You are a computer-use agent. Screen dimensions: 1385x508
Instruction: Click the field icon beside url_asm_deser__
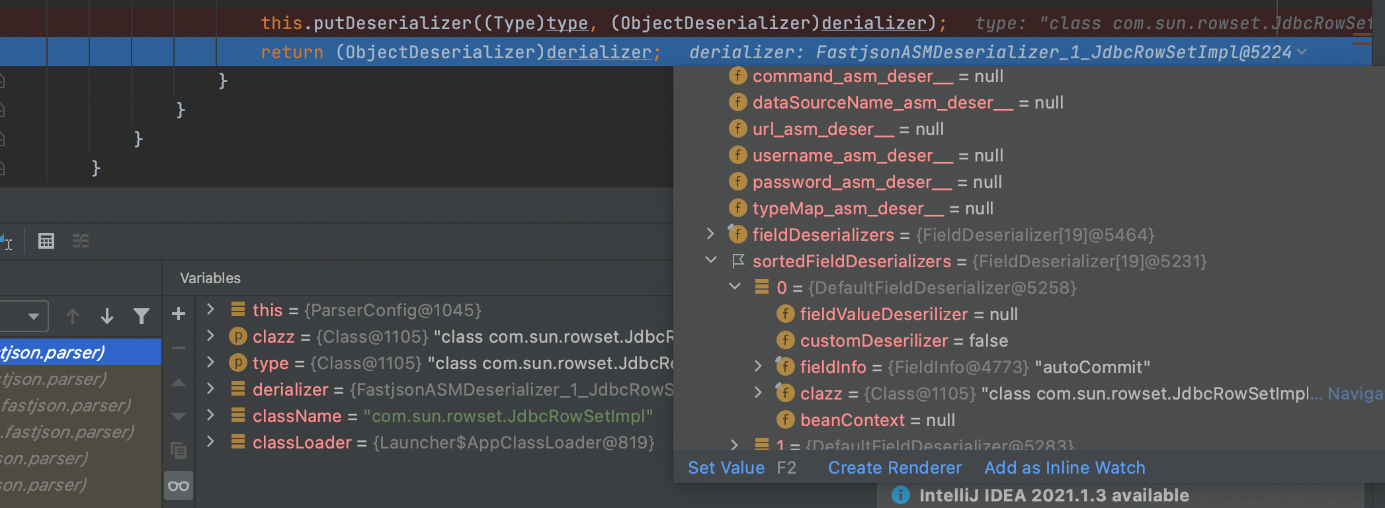click(737, 128)
